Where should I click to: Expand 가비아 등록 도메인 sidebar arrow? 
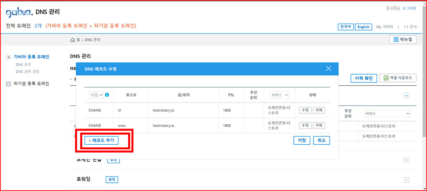9,57
